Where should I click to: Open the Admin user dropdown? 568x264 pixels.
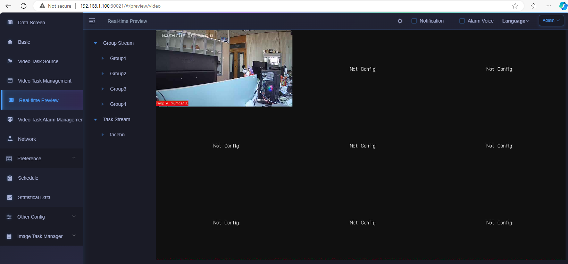click(551, 20)
